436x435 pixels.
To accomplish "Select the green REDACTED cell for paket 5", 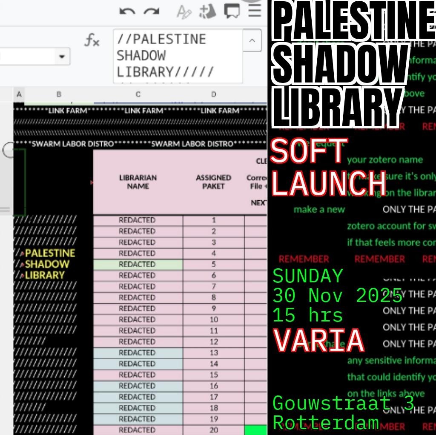I will click(x=138, y=264).
